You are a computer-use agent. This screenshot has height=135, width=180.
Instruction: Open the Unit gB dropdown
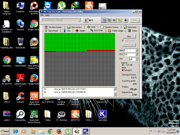(x=134, y=59)
